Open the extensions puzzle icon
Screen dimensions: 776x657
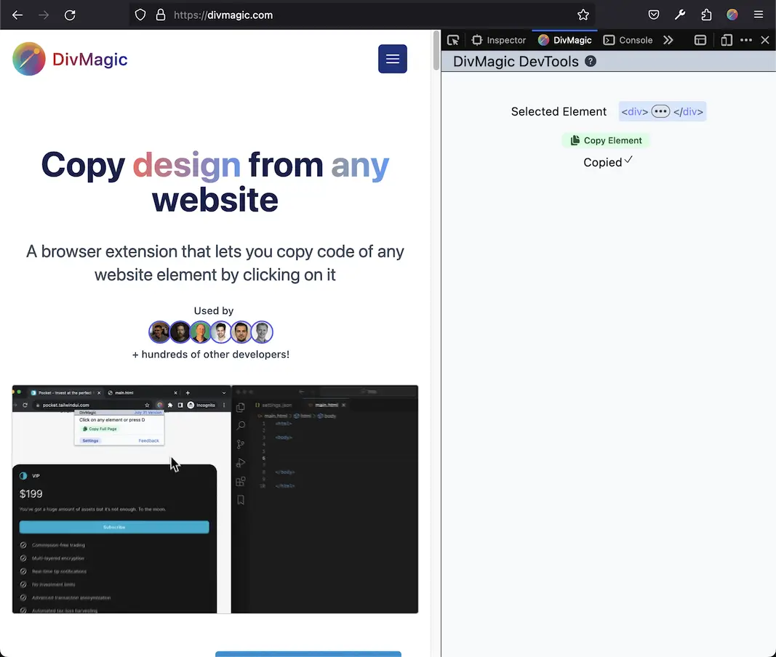coord(706,15)
